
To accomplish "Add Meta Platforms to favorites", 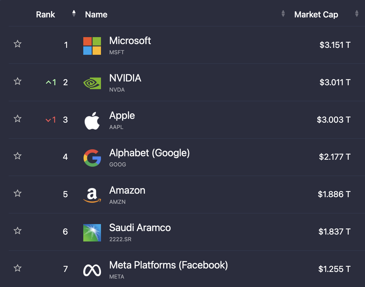I will [17, 268].
